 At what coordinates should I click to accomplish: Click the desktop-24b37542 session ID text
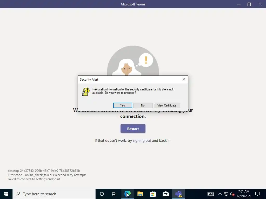click(x=44, y=170)
